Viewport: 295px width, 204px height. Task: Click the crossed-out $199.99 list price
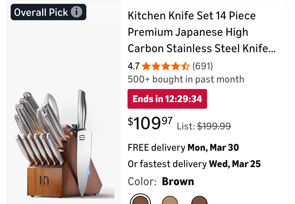point(214,126)
